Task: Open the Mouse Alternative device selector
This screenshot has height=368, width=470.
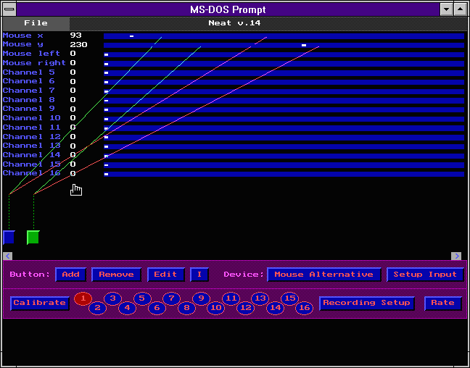Action: point(324,275)
